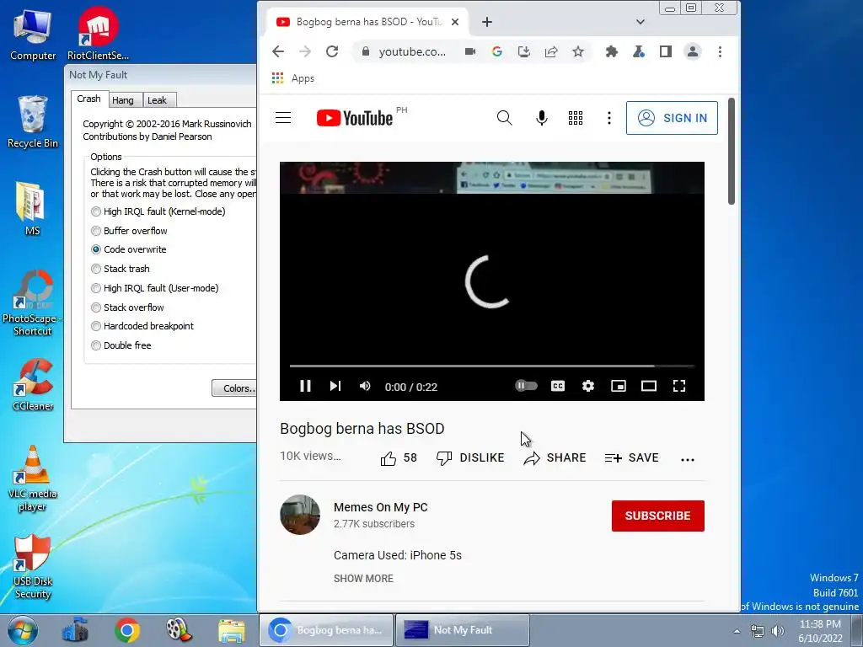This screenshot has width=863, height=647.
Task: Select the Bogbog berna has BSOD tab
Action: click(x=368, y=22)
